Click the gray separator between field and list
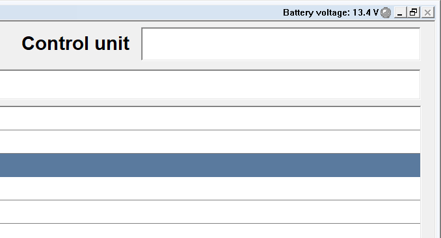The width and height of the screenshot is (441, 238). coord(210,102)
